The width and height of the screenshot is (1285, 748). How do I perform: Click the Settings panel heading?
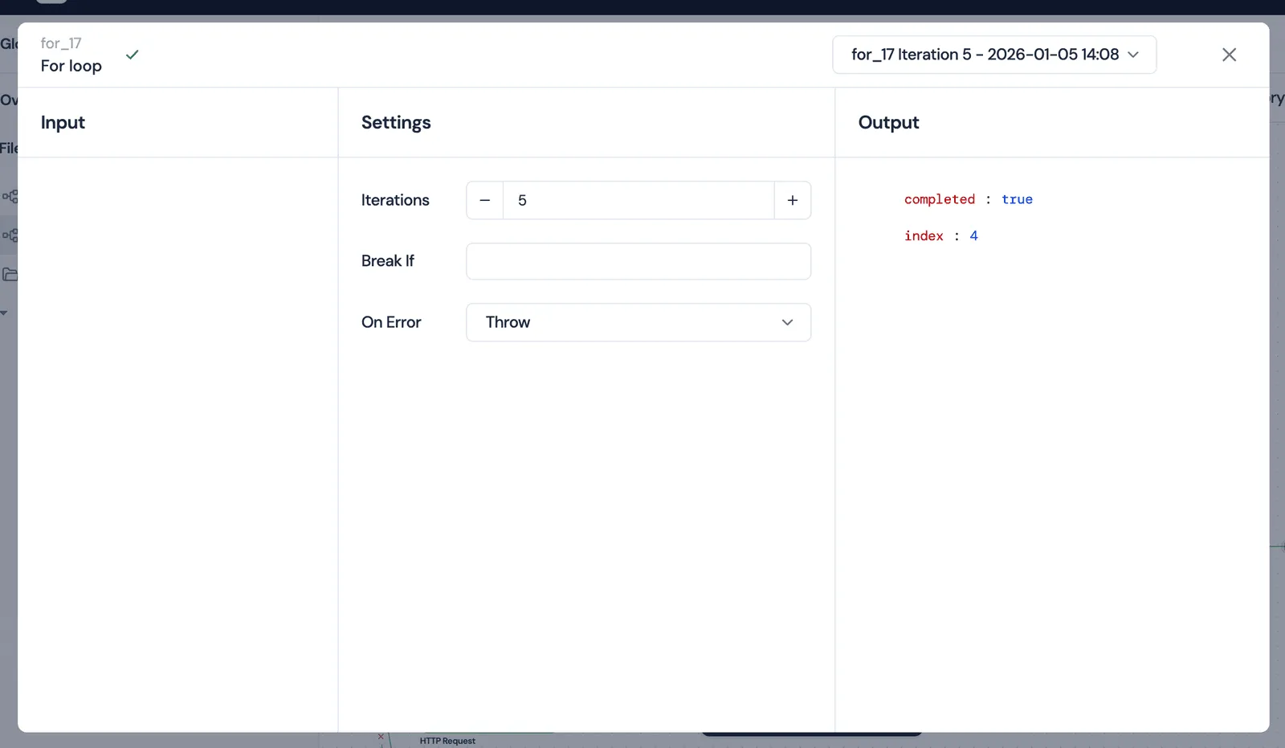click(x=396, y=122)
